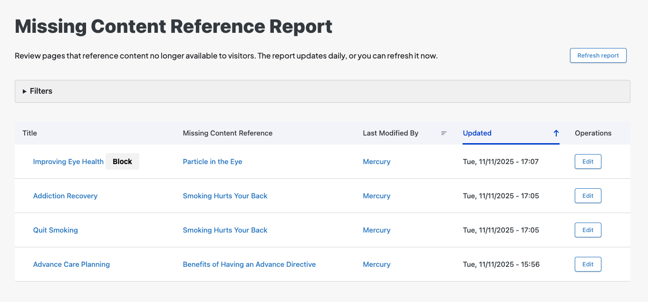648x302 pixels.
Task: Edit the Advance Care Planning entry
Action: coord(588,264)
